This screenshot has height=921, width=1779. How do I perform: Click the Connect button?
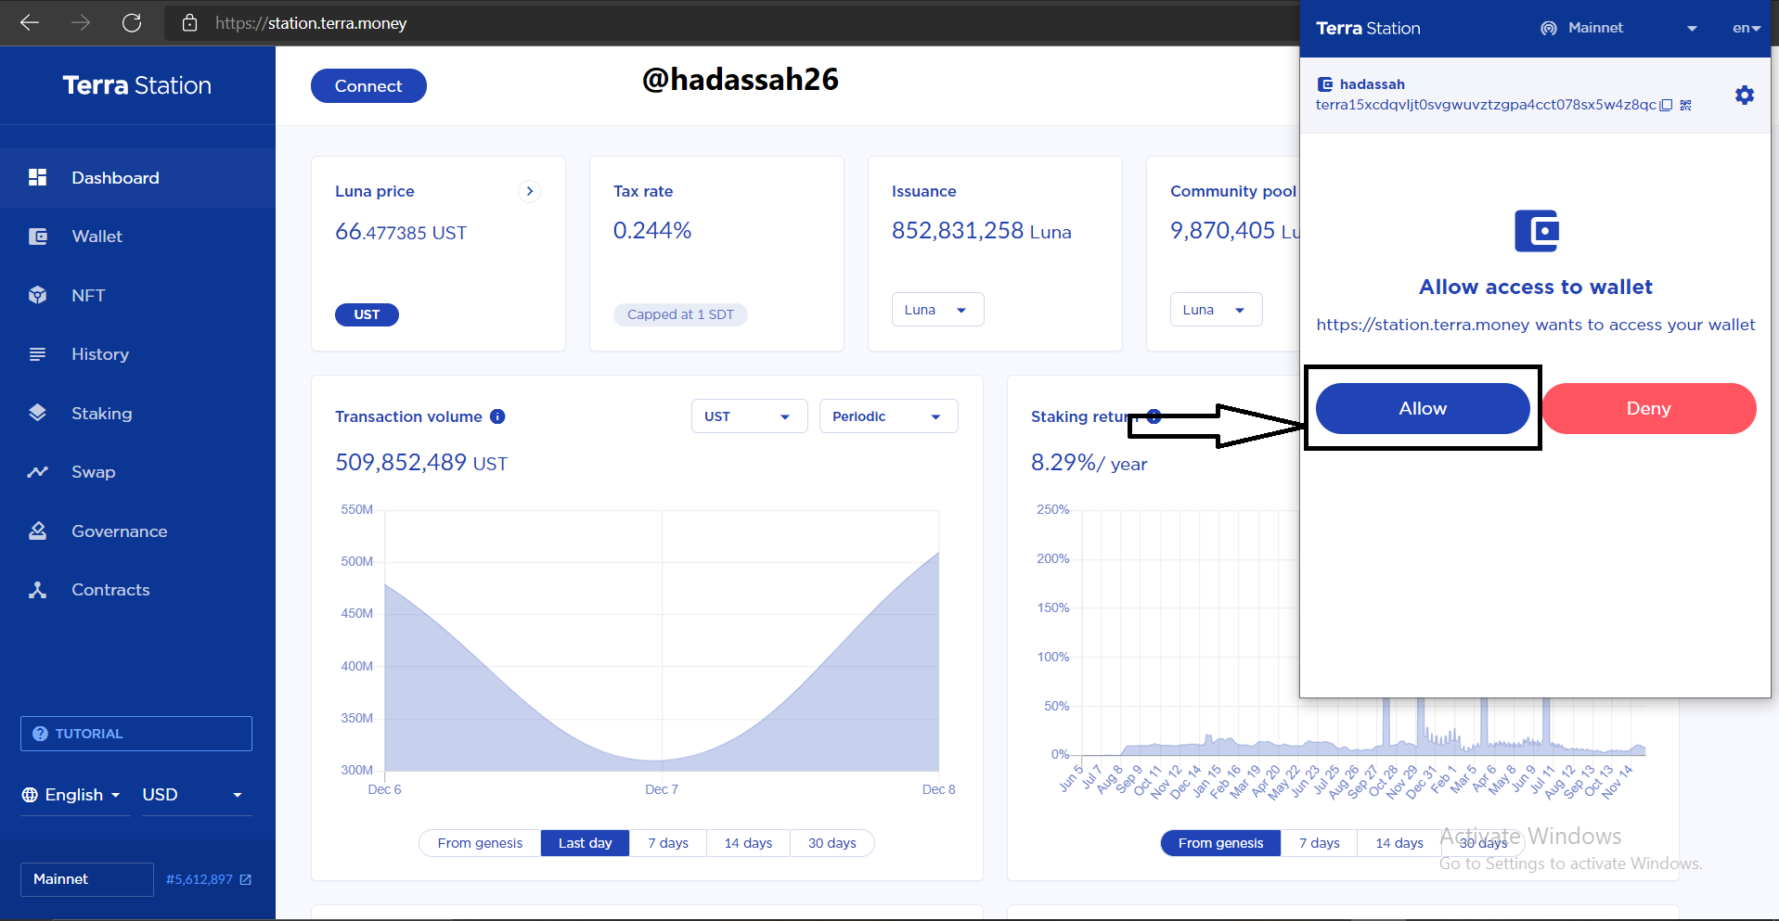(368, 86)
